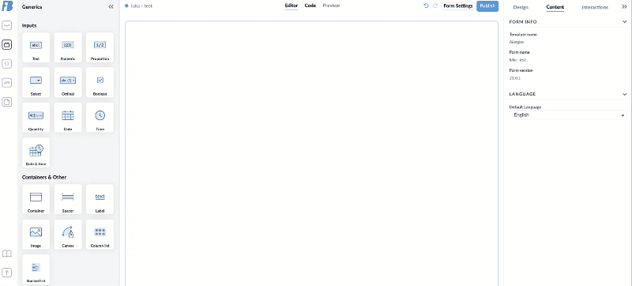
Task: Click the luka - test form title
Action: (x=141, y=6)
